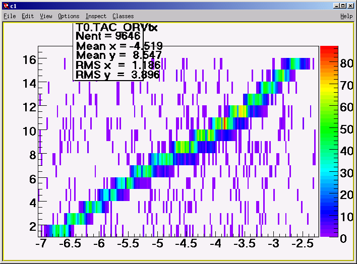
Task: Click the x-axis label -2.5
Action: pyautogui.click(x=303, y=243)
